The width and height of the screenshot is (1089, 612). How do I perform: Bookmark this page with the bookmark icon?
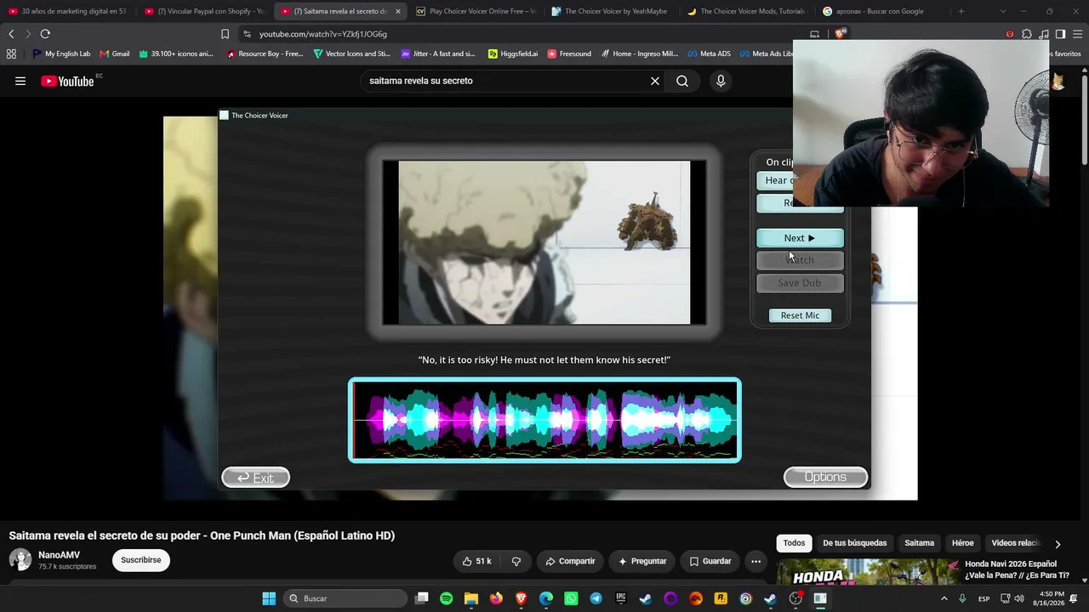225,34
